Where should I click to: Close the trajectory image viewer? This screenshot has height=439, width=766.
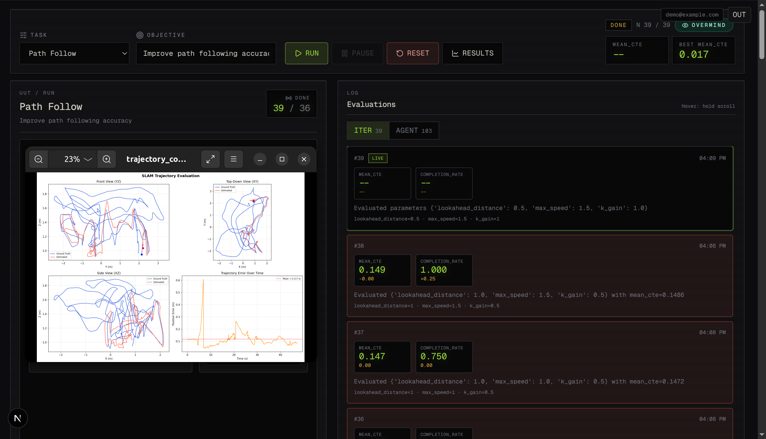coord(304,159)
